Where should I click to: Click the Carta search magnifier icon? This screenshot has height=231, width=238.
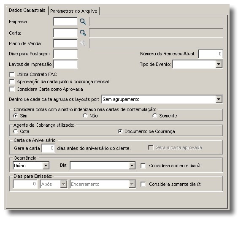pyautogui.click(x=83, y=33)
